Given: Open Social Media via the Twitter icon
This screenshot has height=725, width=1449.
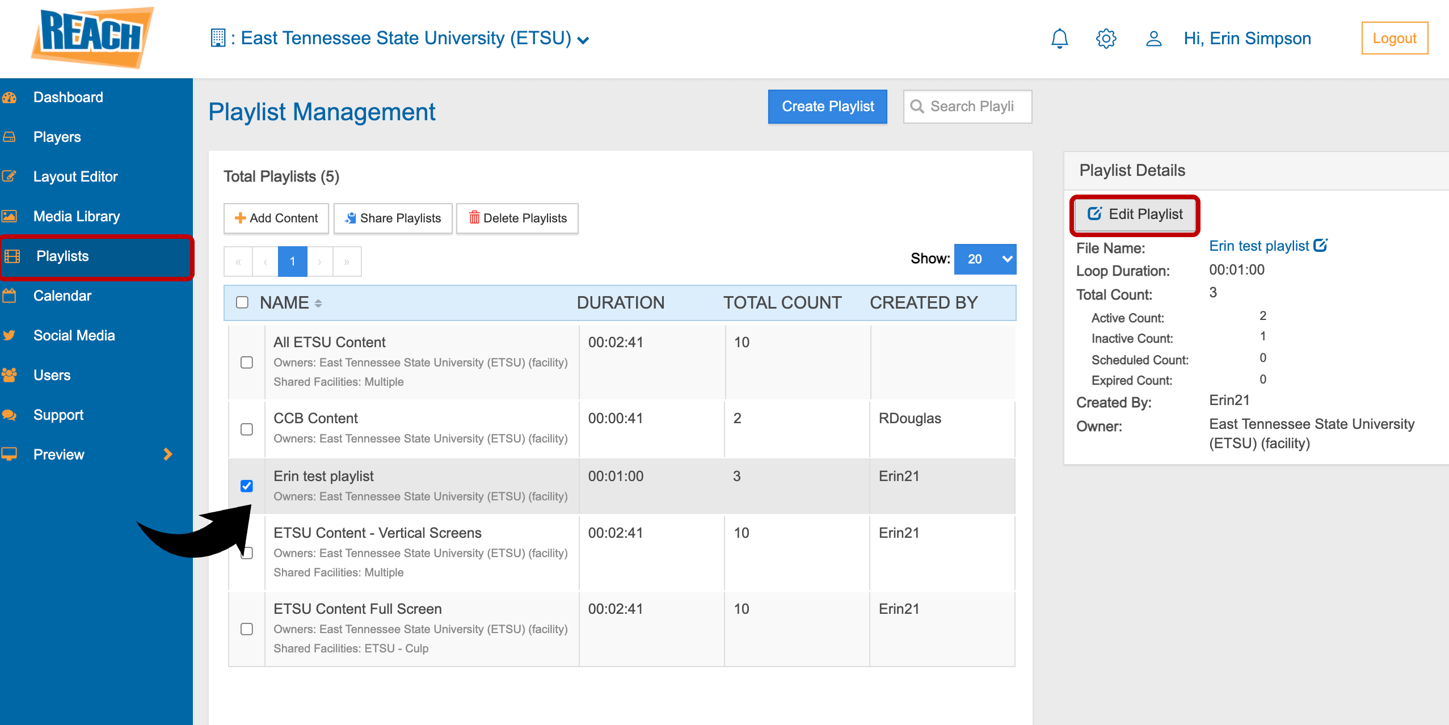Looking at the screenshot, I should 11,335.
